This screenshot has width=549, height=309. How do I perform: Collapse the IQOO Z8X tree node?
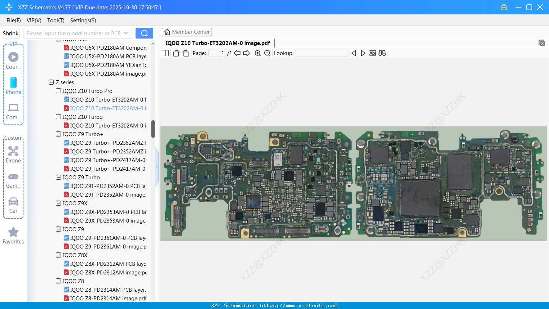coord(58,255)
